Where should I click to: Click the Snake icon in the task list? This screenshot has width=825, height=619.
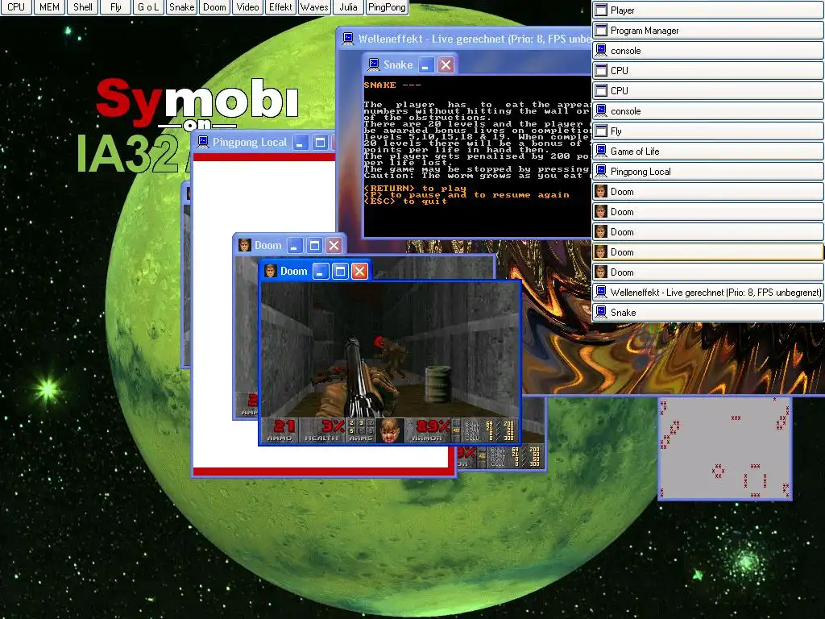pyautogui.click(x=600, y=312)
